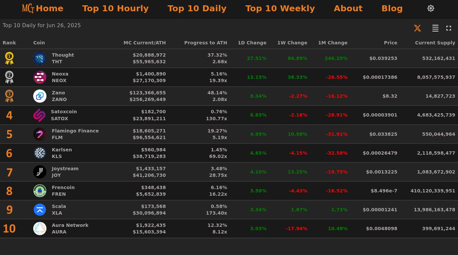This screenshot has width=458, height=255.
Task: Click the Satoxcoin logo
Action: click(x=39, y=115)
